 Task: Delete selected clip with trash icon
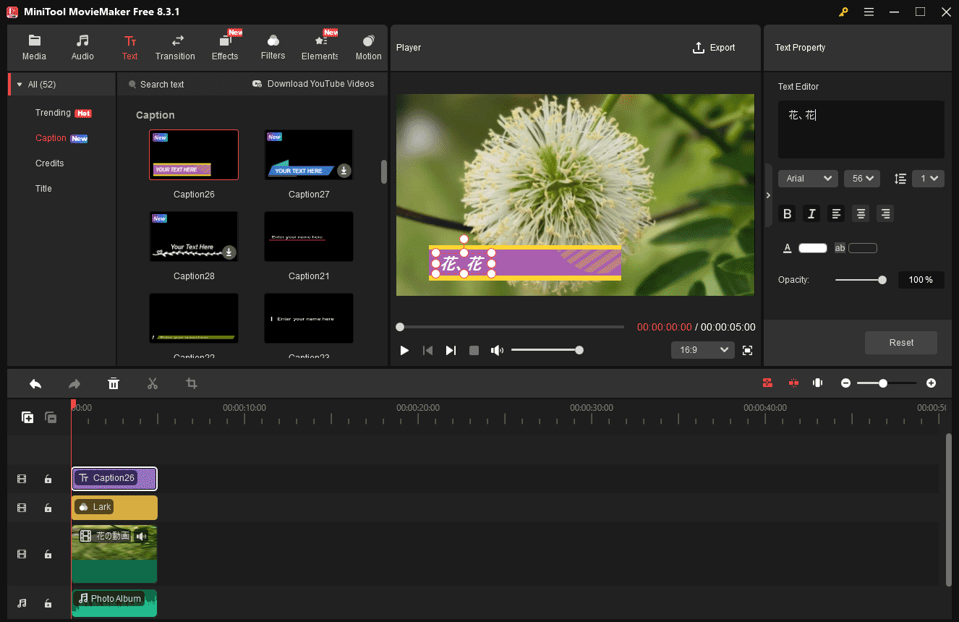[x=114, y=383]
